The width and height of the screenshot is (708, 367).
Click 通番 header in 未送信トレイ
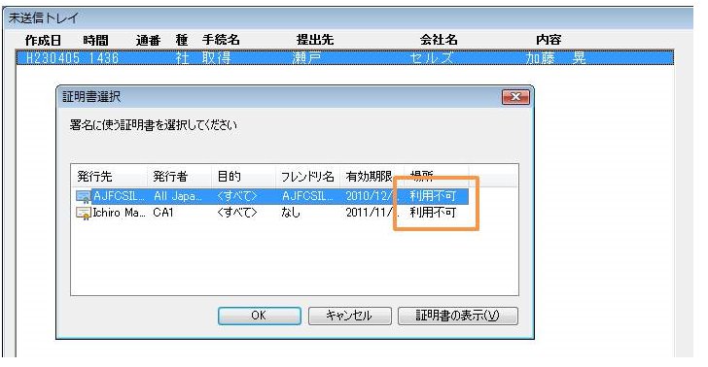[149, 40]
